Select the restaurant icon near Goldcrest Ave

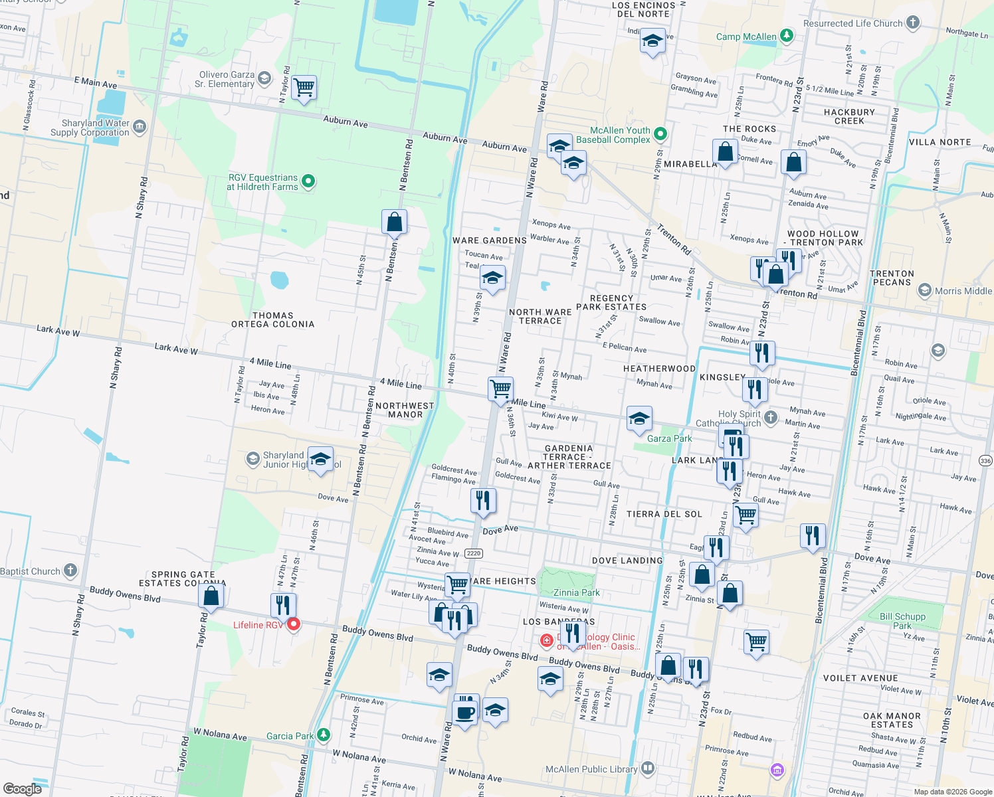click(x=483, y=501)
